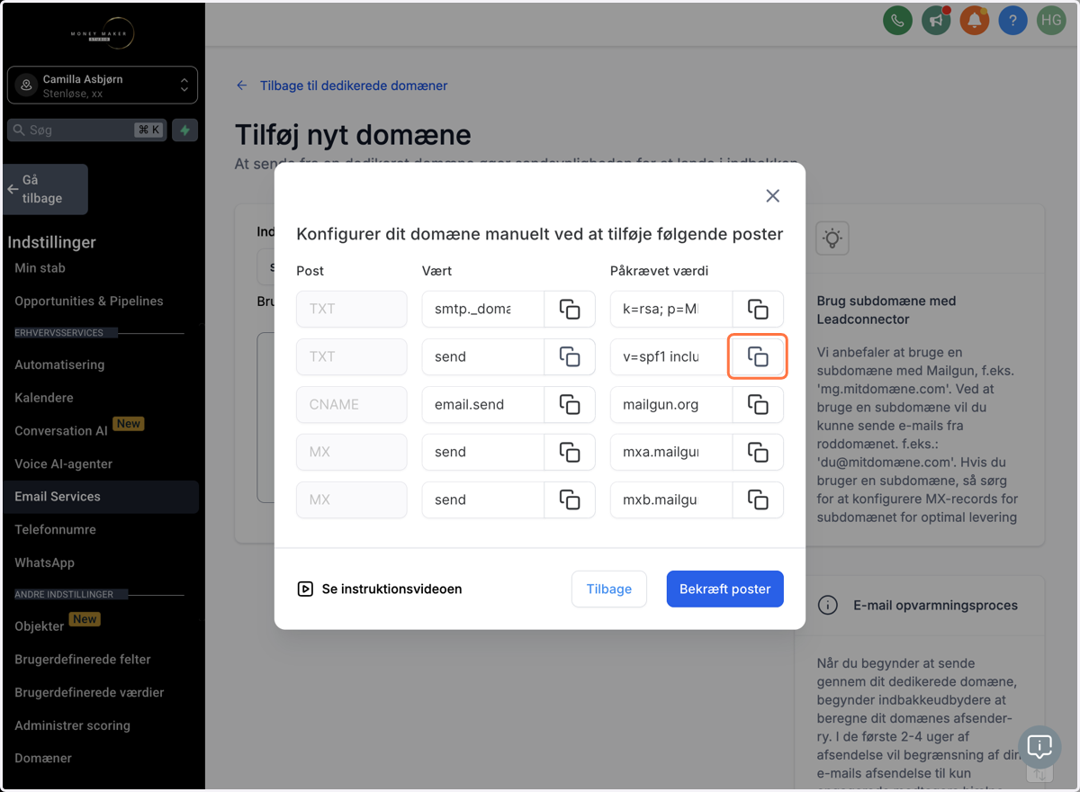
Task: Open the chat support widget
Action: pos(1039,747)
